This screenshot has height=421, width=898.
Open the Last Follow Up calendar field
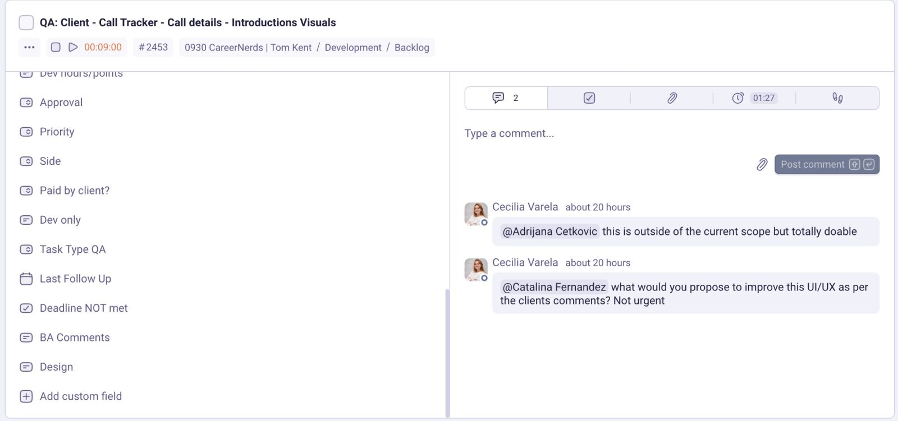[x=75, y=279]
